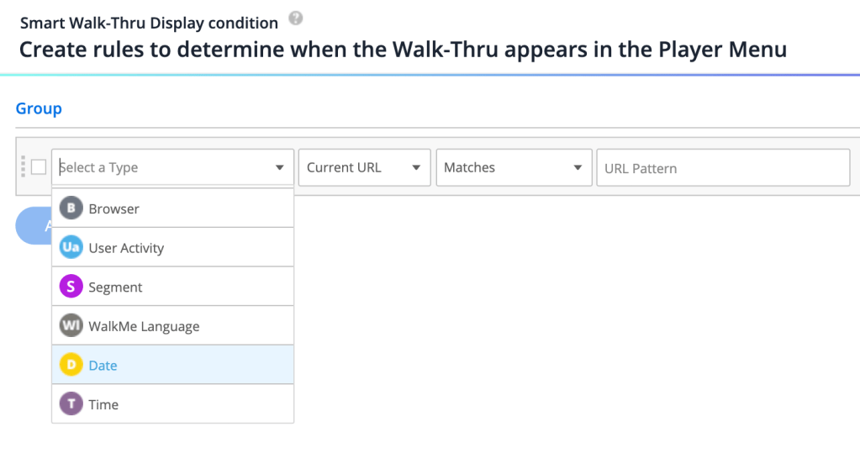Collapse the Select a Type dropdown arrow
The image size is (860, 464).
click(x=279, y=168)
